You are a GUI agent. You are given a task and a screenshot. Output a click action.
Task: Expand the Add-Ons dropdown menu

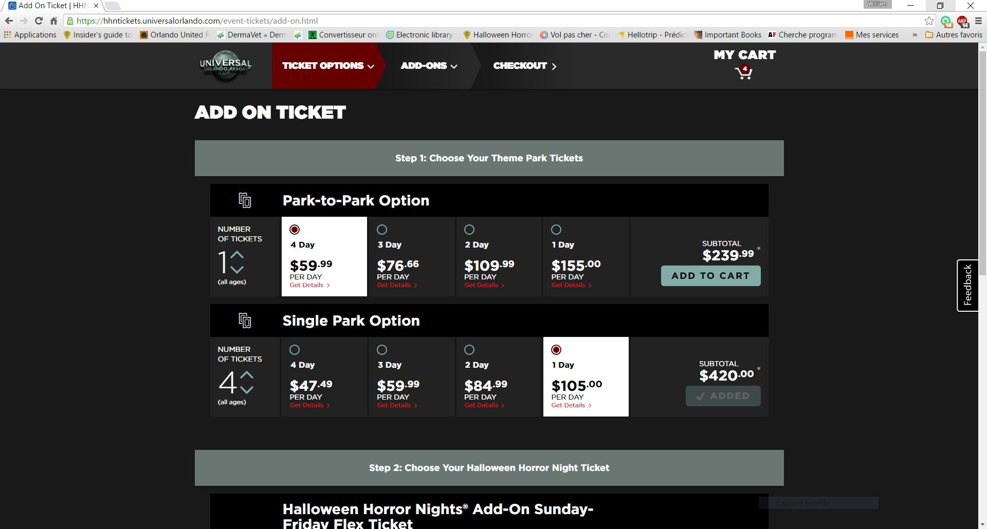pyautogui.click(x=429, y=66)
